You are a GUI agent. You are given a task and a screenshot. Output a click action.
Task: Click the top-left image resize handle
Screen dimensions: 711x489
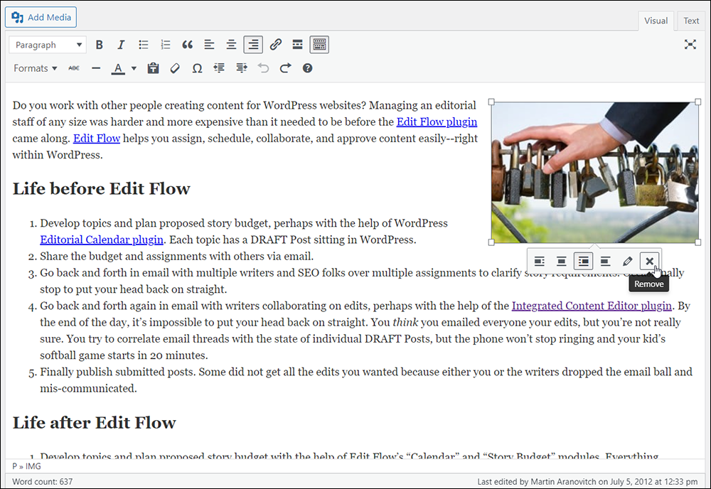coord(491,102)
